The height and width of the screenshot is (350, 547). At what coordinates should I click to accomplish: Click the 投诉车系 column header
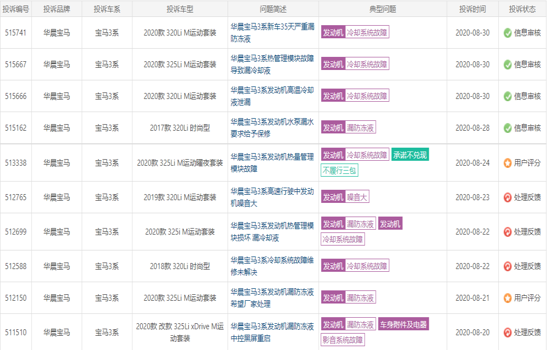pyautogui.click(x=107, y=9)
